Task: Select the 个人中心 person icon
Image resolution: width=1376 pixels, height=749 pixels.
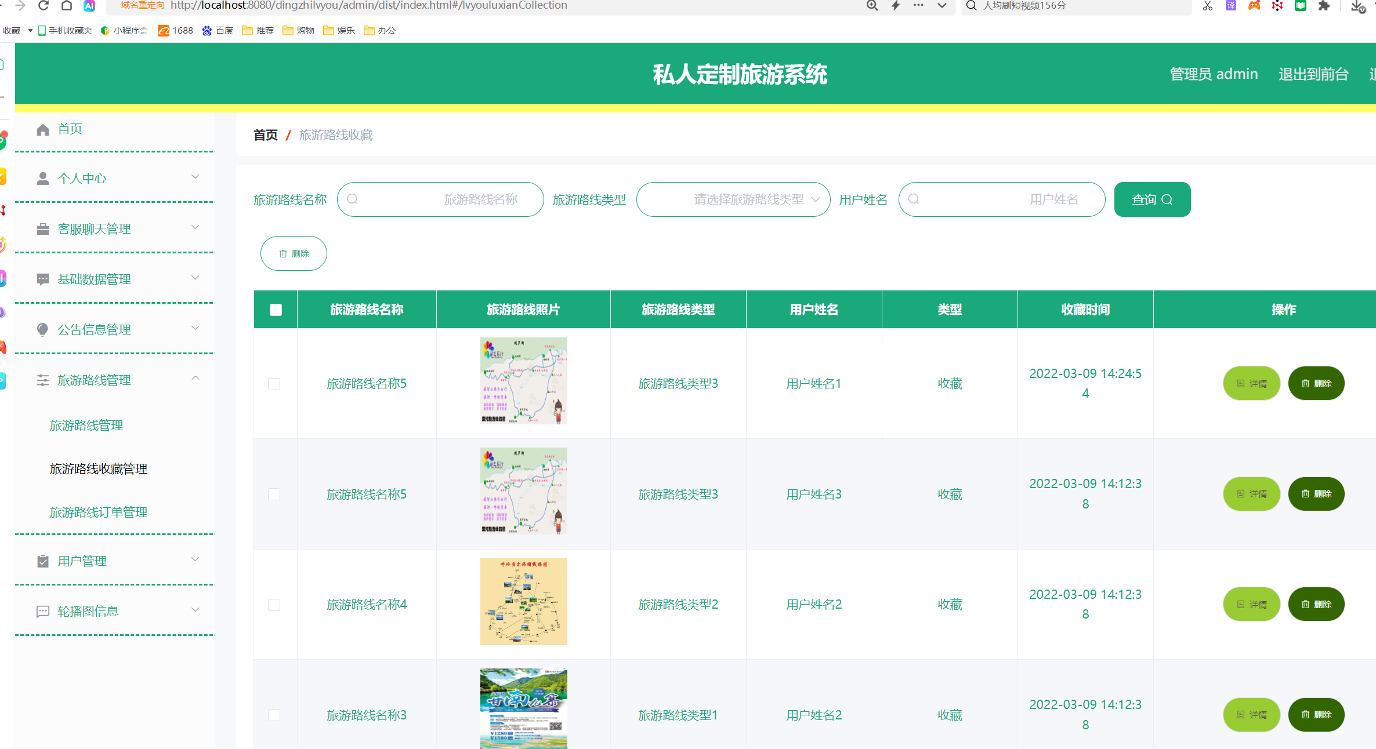Action: click(x=42, y=178)
